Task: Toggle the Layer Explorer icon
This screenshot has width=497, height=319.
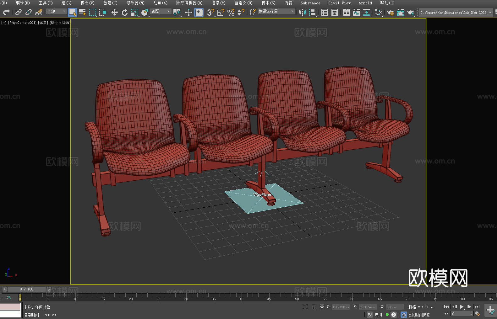Action: (x=335, y=12)
